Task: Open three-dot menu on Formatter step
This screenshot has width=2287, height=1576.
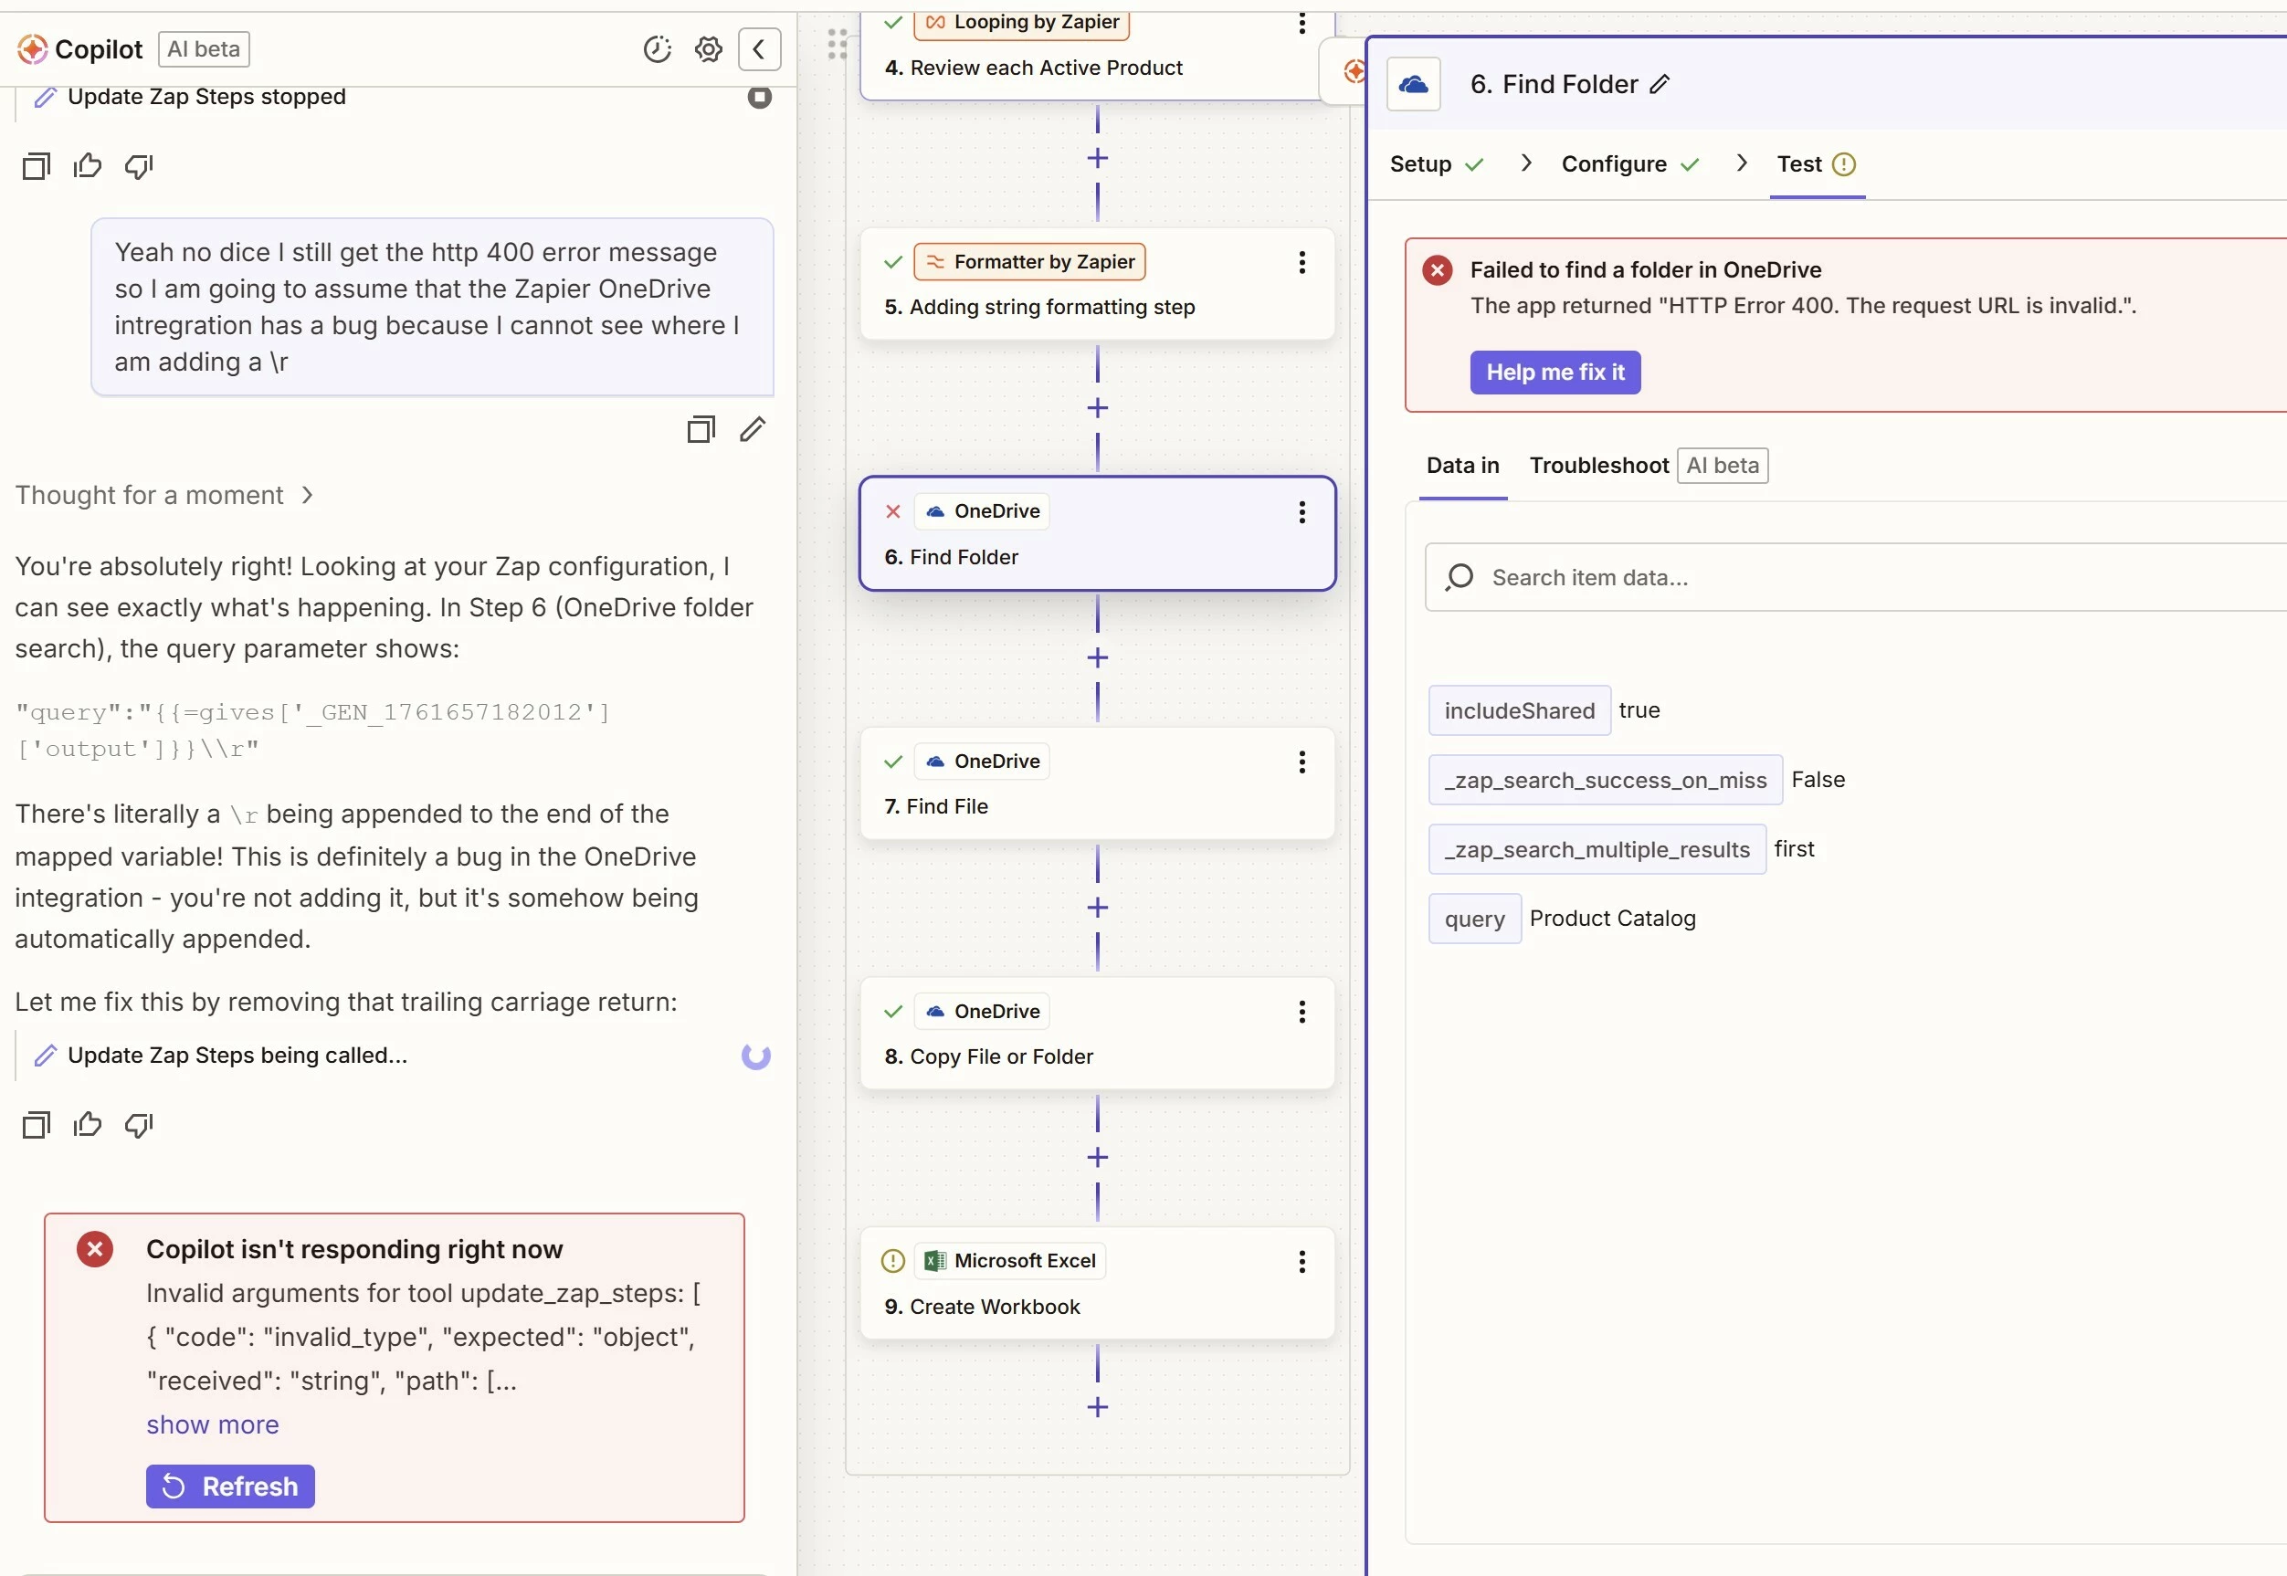Action: (x=1302, y=262)
